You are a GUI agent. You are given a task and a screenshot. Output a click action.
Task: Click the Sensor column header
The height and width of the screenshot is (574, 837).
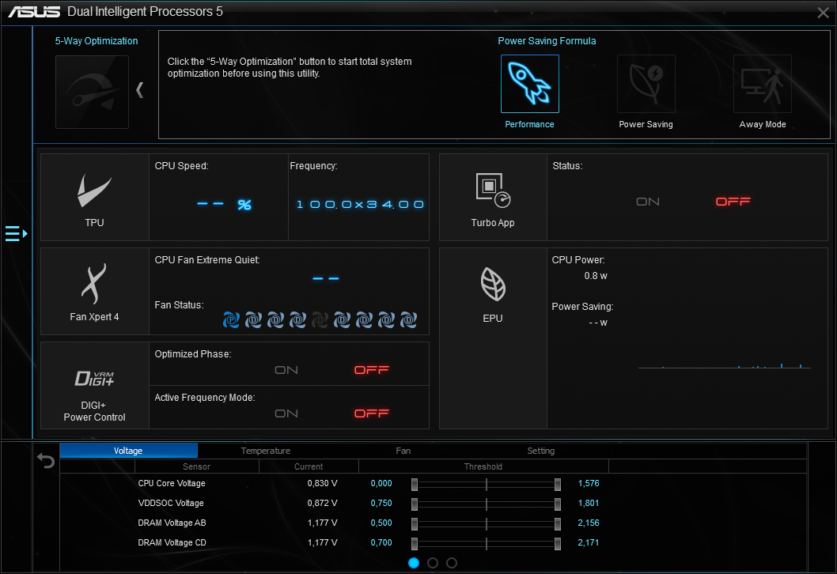click(196, 466)
